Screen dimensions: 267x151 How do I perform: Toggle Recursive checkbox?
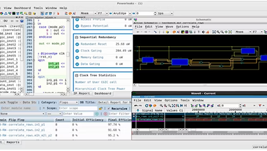pos(109,108)
